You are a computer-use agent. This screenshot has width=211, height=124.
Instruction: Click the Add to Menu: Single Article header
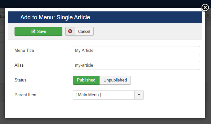click(x=55, y=17)
